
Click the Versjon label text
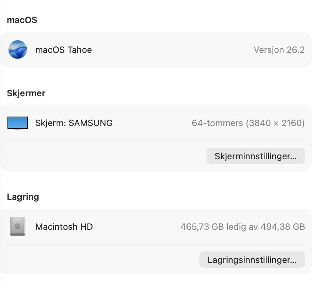(269, 50)
